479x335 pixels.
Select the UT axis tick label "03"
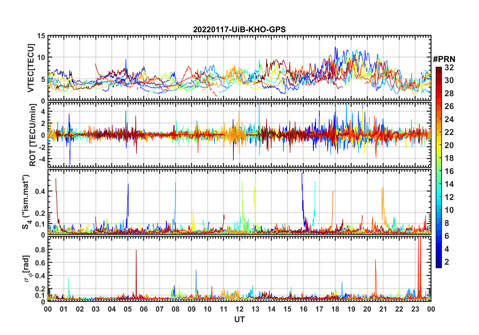(96, 309)
